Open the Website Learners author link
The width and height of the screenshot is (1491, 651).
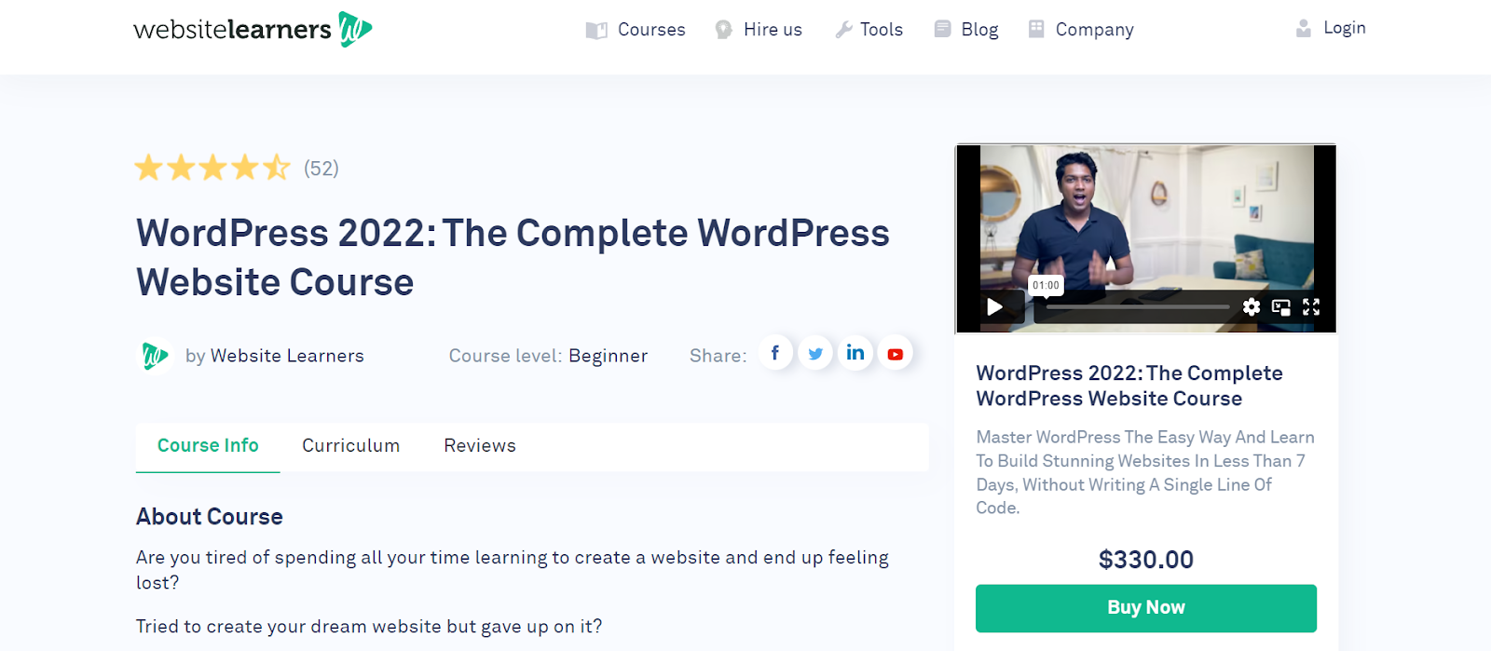[x=287, y=356]
